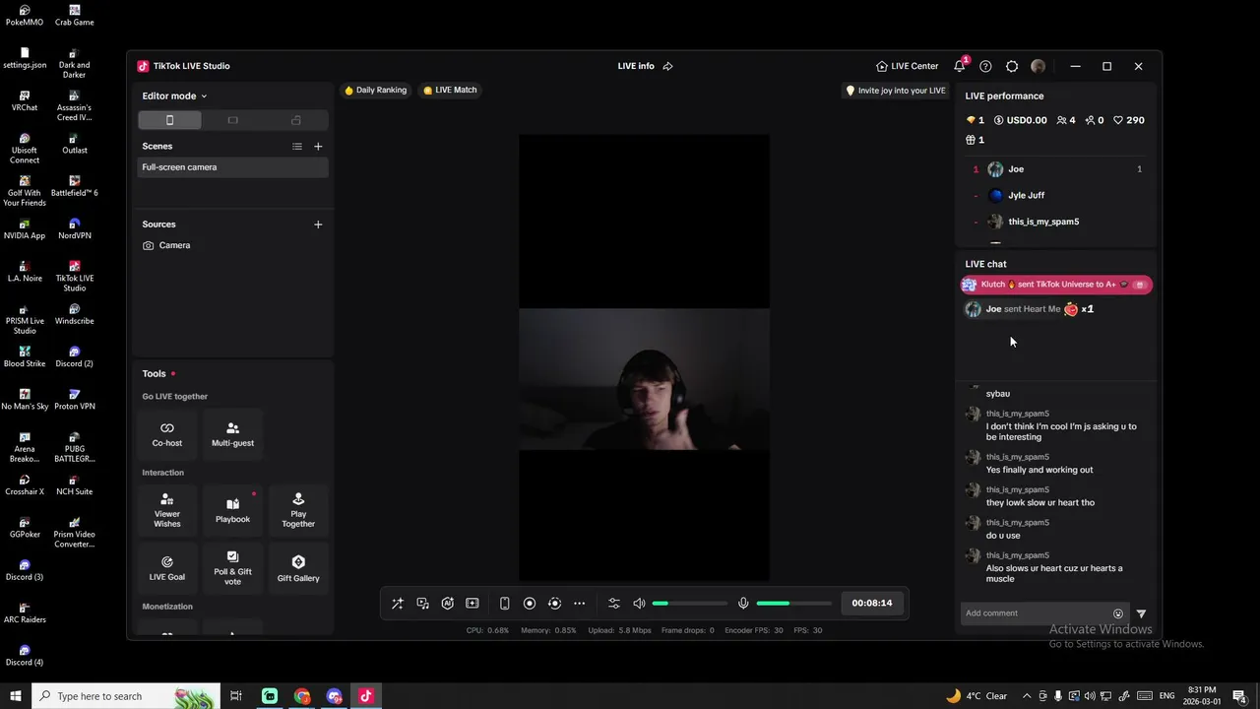Open Viewer Wishes
1260x709 pixels.
coord(167,510)
